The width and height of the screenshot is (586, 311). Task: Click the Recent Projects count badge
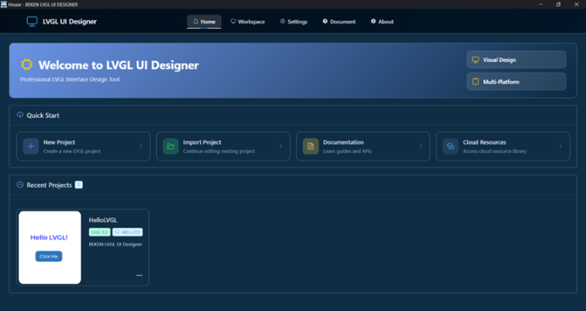click(x=78, y=185)
